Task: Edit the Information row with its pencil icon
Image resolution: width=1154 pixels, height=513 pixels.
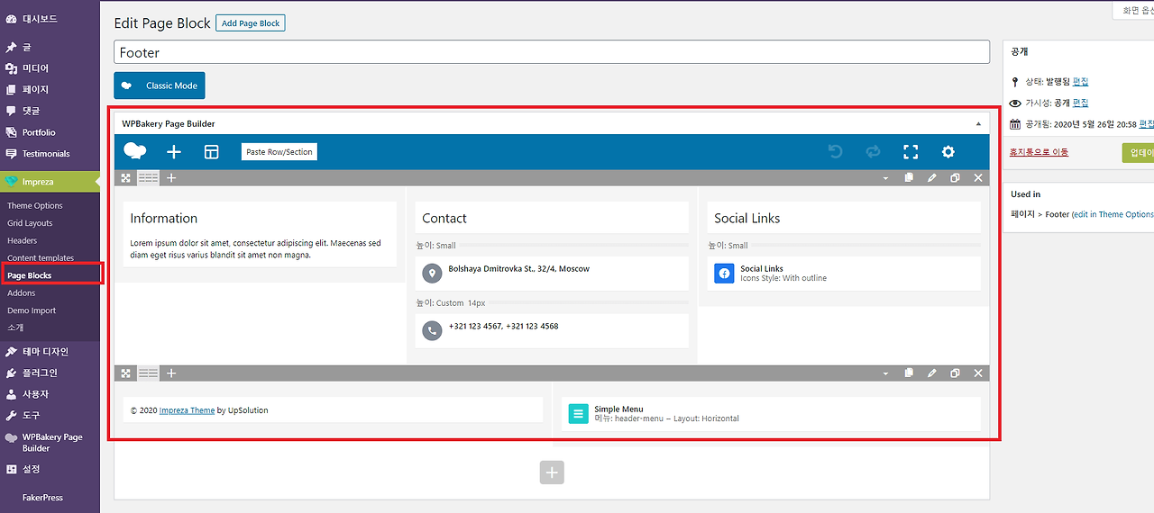Action: [932, 178]
